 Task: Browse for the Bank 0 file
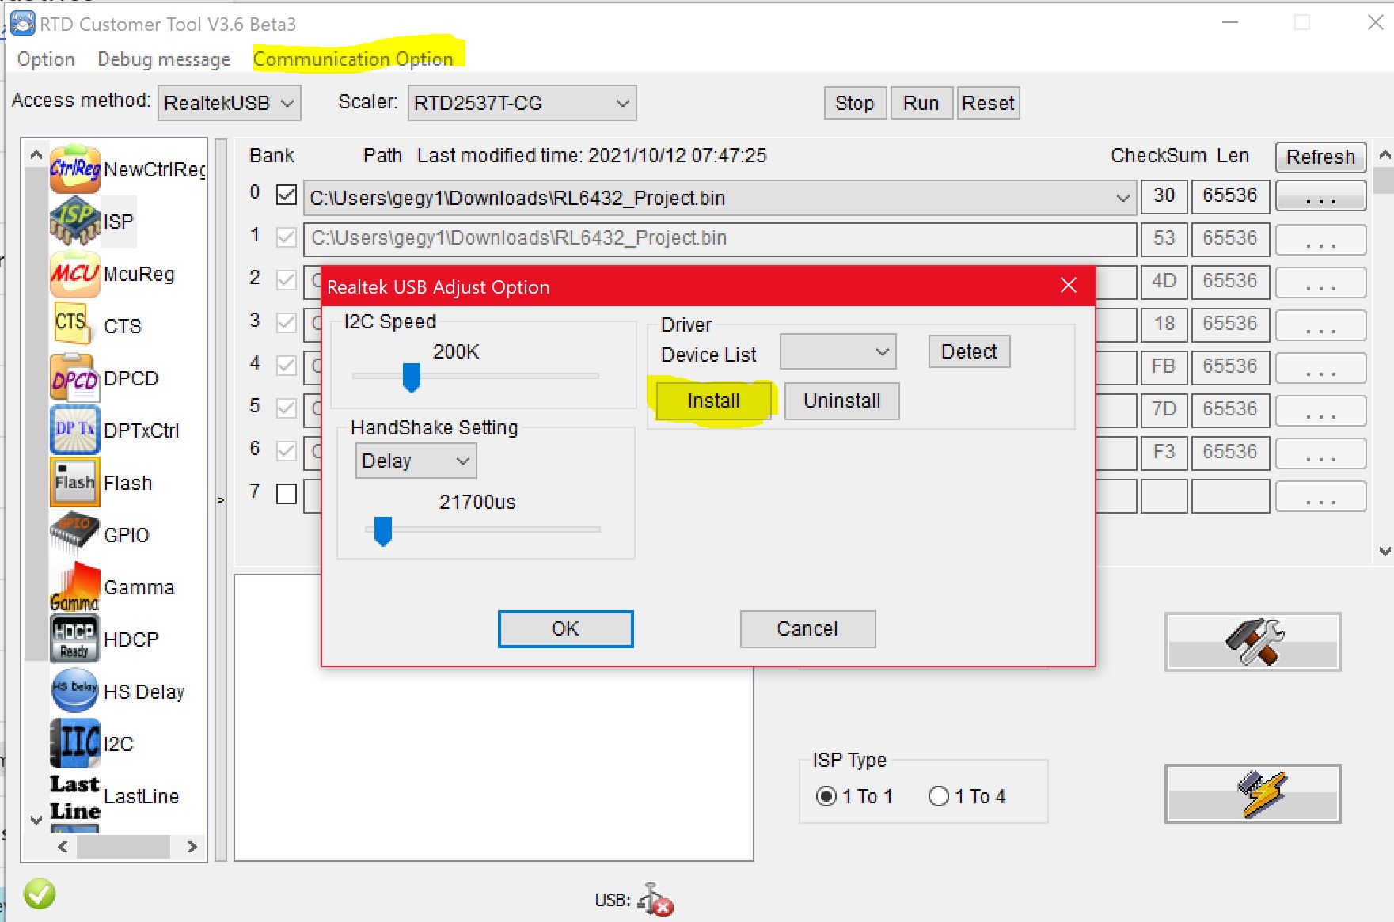(1321, 196)
